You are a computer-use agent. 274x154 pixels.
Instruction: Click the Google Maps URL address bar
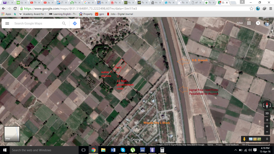(135, 9)
